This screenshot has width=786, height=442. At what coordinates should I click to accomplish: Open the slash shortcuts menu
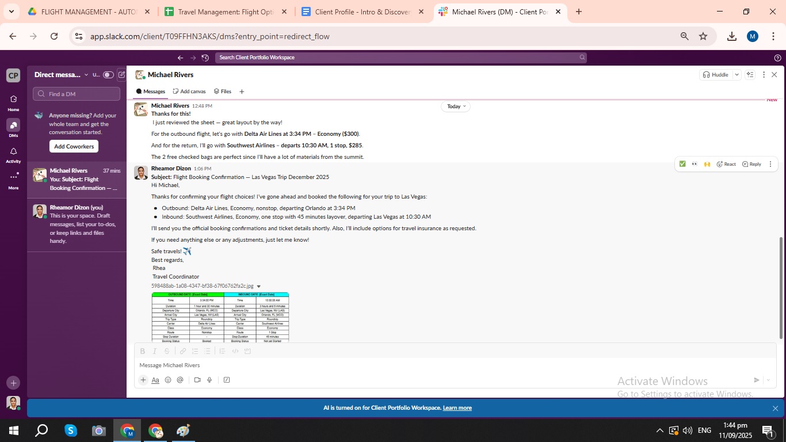pyautogui.click(x=227, y=380)
